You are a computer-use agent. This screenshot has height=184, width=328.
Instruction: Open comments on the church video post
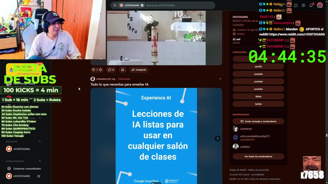coord(111,70)
